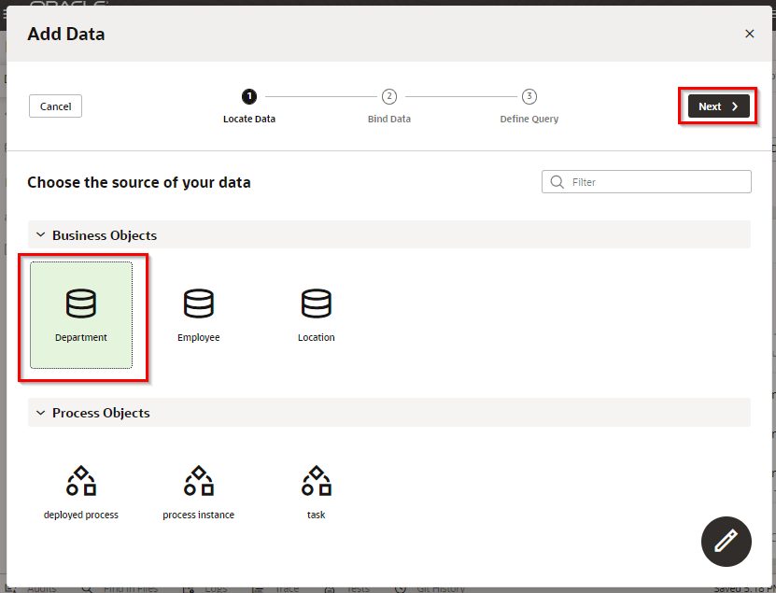
Task: Choose the process instance object icon
Action: coord(198,482)
